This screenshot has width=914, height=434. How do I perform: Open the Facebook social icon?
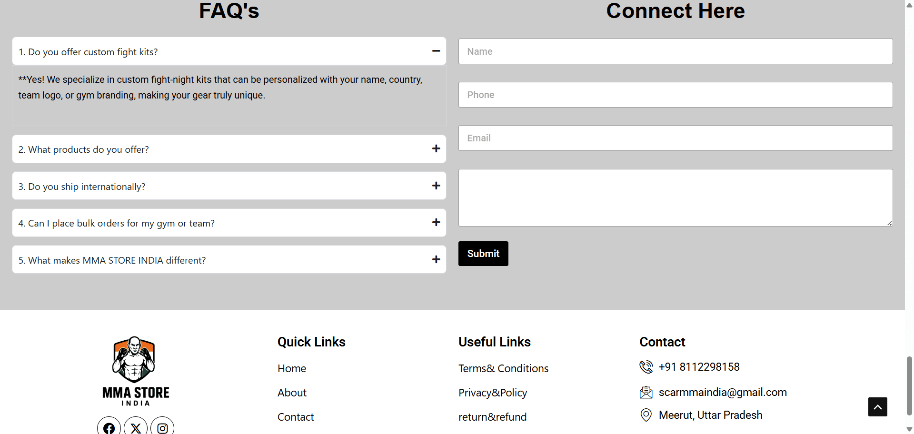click(x=109, y=426)
